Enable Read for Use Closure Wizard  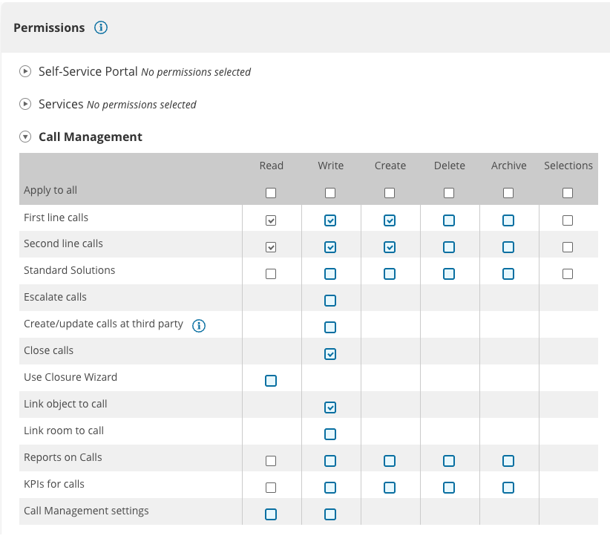tap(271, 381)
